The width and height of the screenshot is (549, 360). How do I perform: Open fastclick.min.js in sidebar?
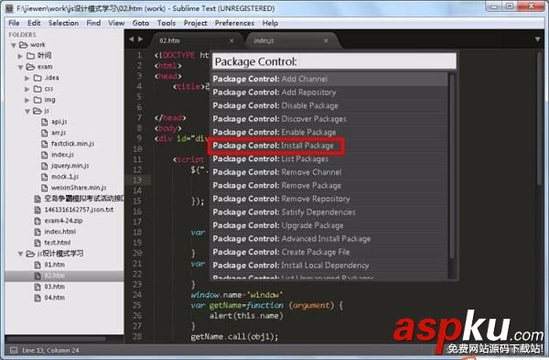click(72, 144)
